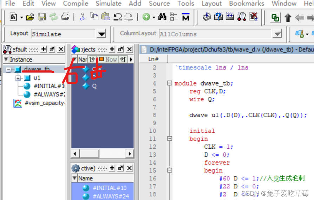Click the Find binoculars icon
This screenshot has height=200, width=314.
(162, 17)
